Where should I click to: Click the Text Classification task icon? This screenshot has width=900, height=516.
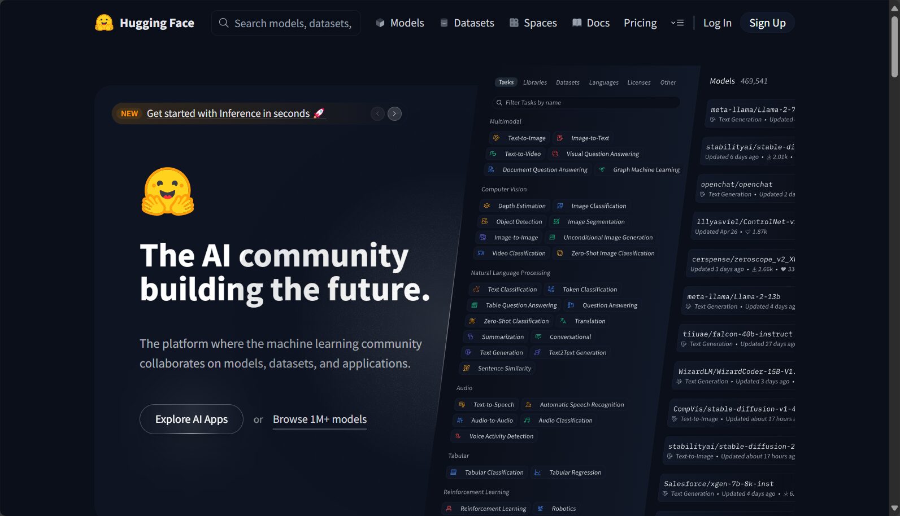[476, 289]
